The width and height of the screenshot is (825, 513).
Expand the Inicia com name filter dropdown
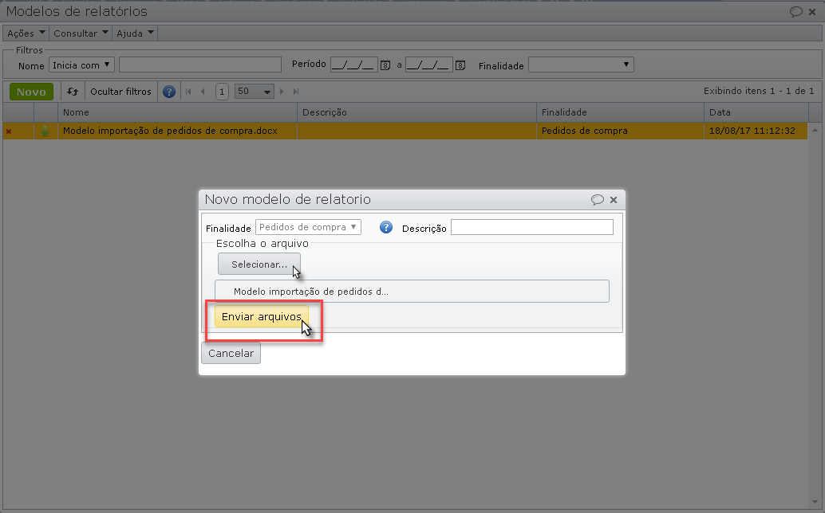tap(81, 65)
